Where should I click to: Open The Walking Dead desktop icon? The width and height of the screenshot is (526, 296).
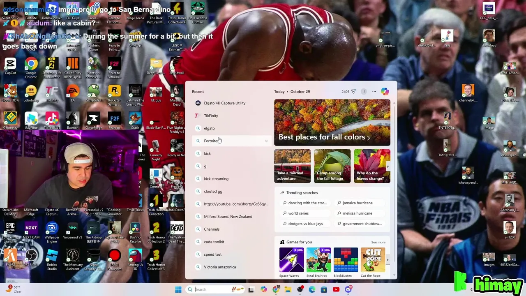(177, 232)
